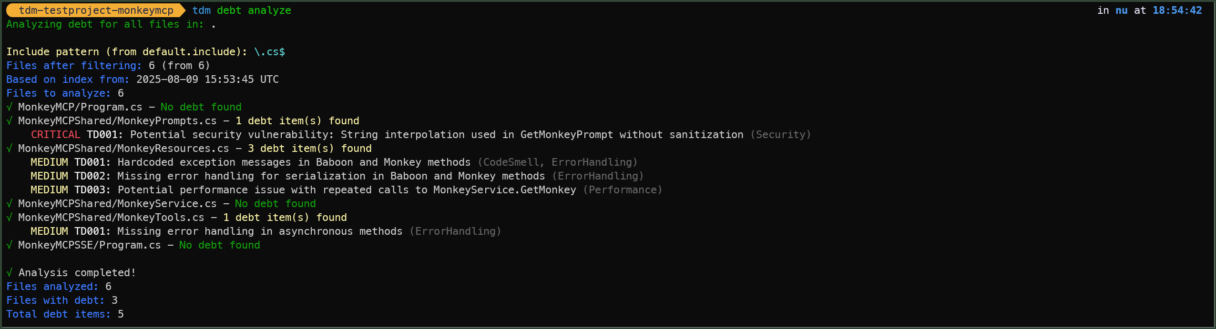Click the MEDIUM label for TD002
The width and height of the screenshot is (1216, 329).
(x=50, y=176)
